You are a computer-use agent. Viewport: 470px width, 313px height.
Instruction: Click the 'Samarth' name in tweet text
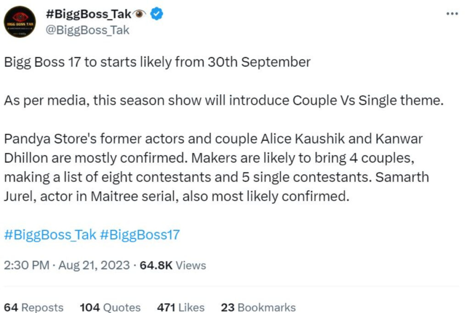402,177
